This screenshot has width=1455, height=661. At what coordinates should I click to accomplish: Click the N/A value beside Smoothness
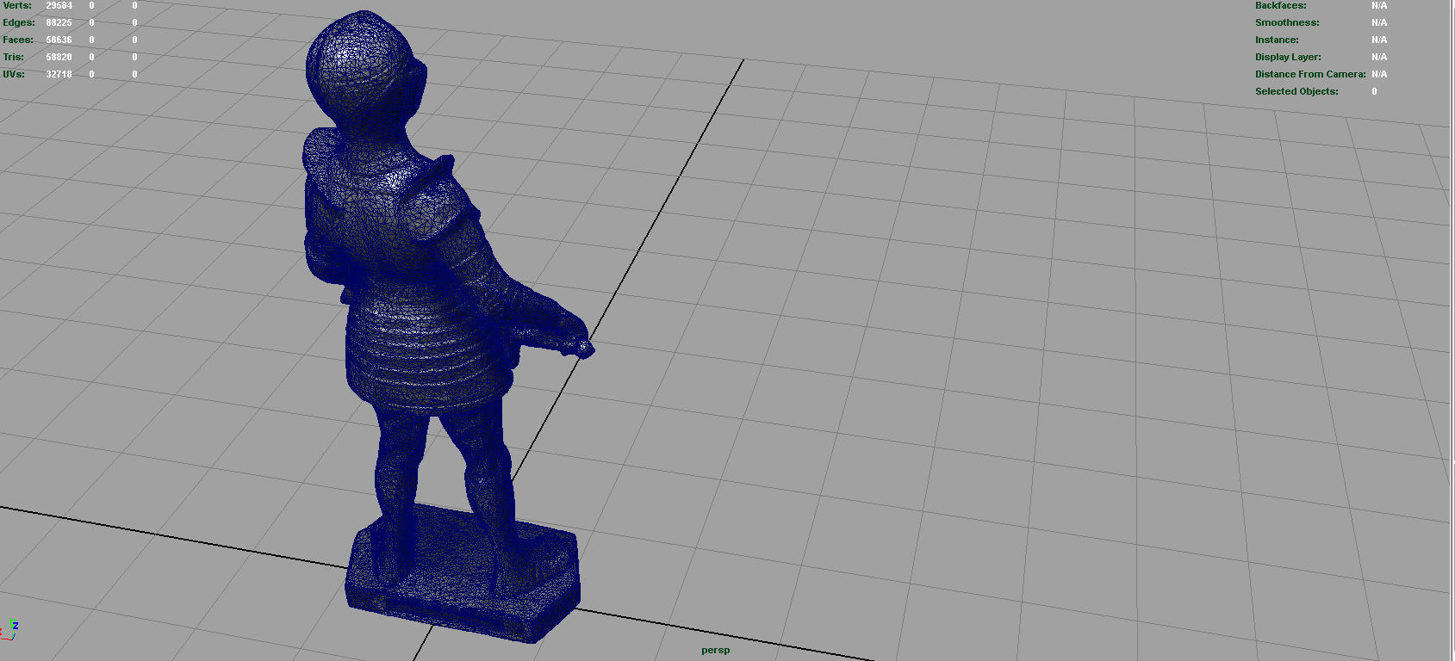tap(1379, 22)
